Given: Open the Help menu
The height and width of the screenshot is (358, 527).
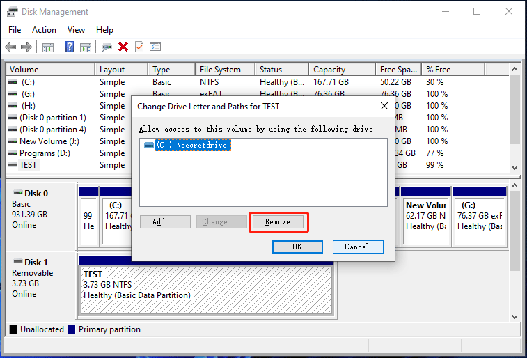Looking at the screenshot, I should [104, 30].
